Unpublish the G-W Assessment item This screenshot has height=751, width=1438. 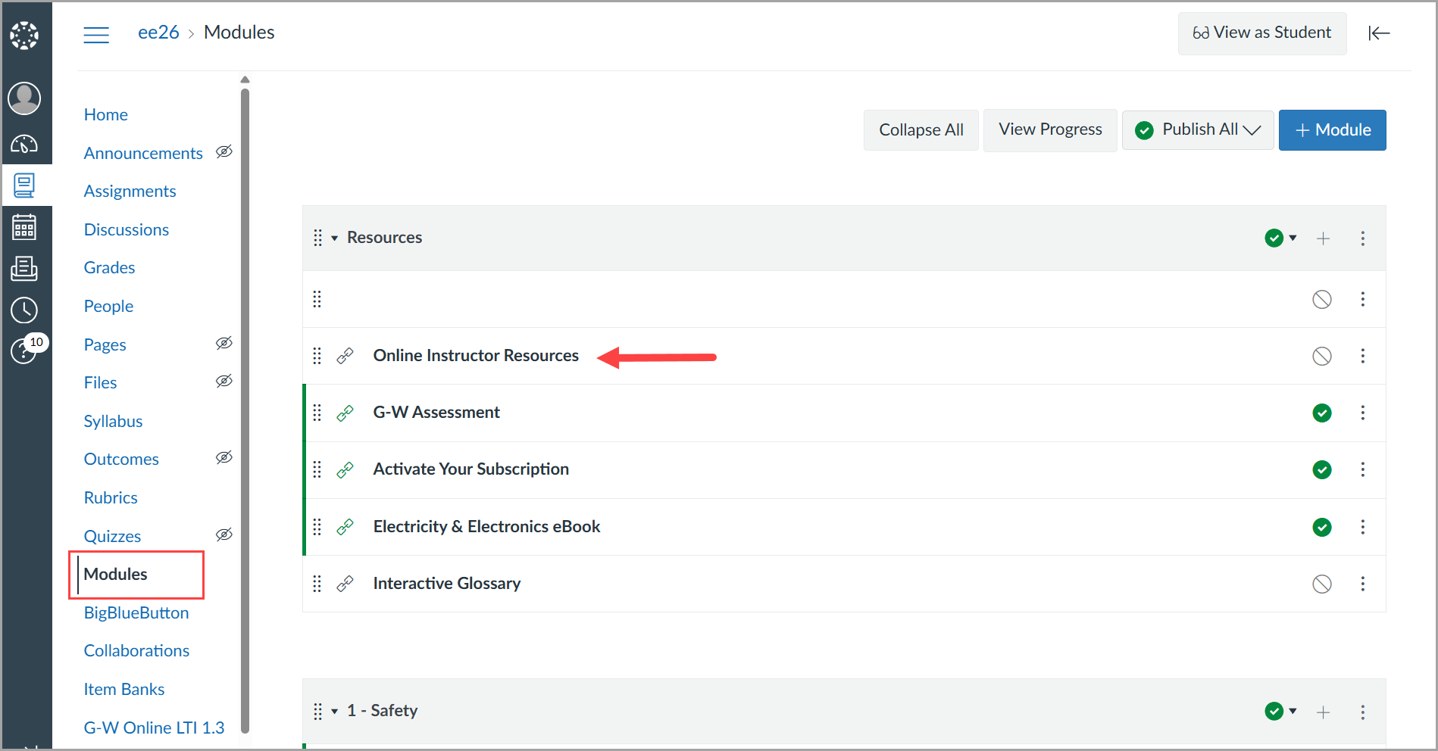tap(1321, 413)
